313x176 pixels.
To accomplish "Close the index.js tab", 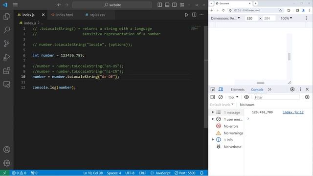I will pyautogui.click(x=43, y=15).
